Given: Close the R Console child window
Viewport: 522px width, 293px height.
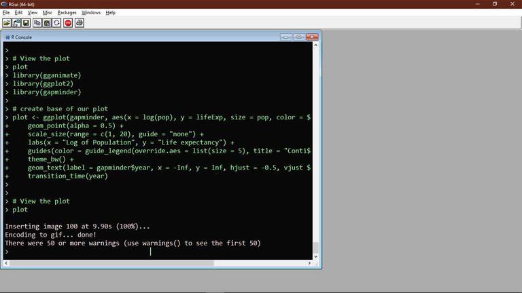Looking at the screenshot, I should (312, 37).
